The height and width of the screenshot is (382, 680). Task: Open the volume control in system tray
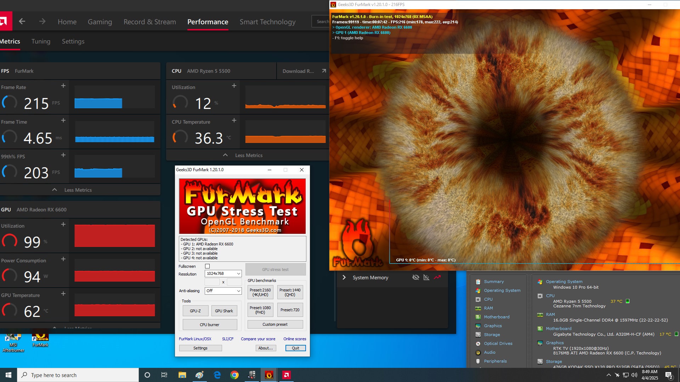[x=634, y=375]
